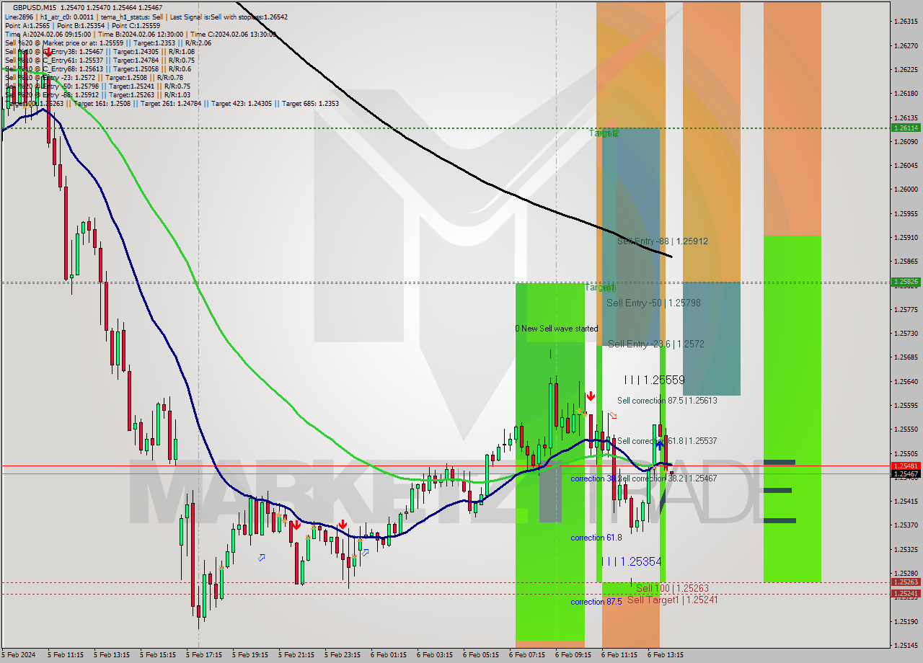Click the outlined blue arrow near 5 Feb 19:15
Screen dimensions: 923x663
click(261, 557)
